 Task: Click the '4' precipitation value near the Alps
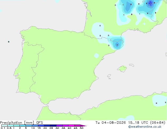coord(154,3)
